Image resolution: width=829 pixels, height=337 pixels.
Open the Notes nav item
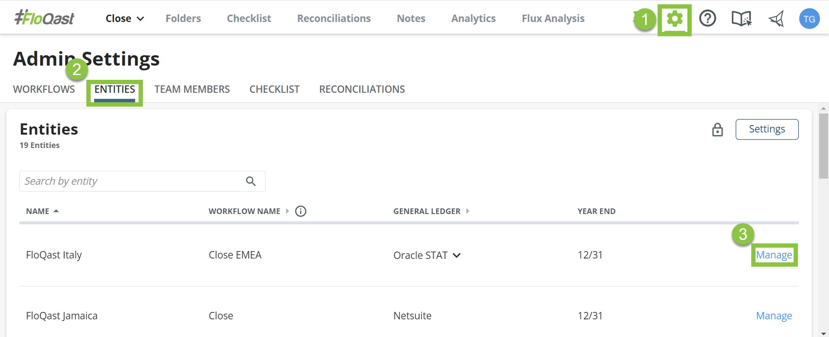pos(411,19)
